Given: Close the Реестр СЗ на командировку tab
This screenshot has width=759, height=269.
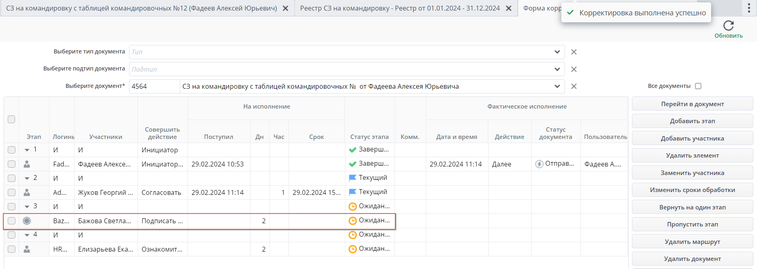Looking at the screenshot, I should (x=509, y=8).
